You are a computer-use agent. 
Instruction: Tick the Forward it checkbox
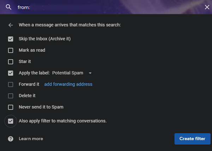(x=11, y=84)
